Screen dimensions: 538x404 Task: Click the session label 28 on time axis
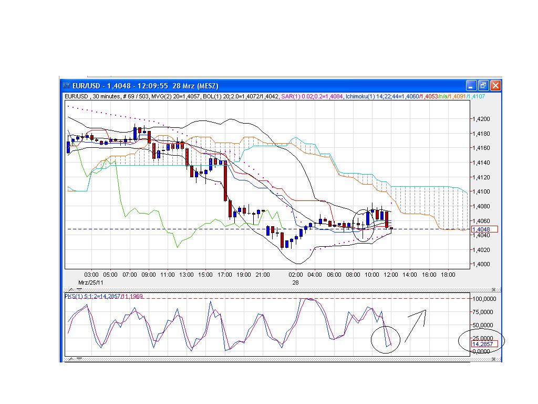pyautogui.click(x=295, y=282)
